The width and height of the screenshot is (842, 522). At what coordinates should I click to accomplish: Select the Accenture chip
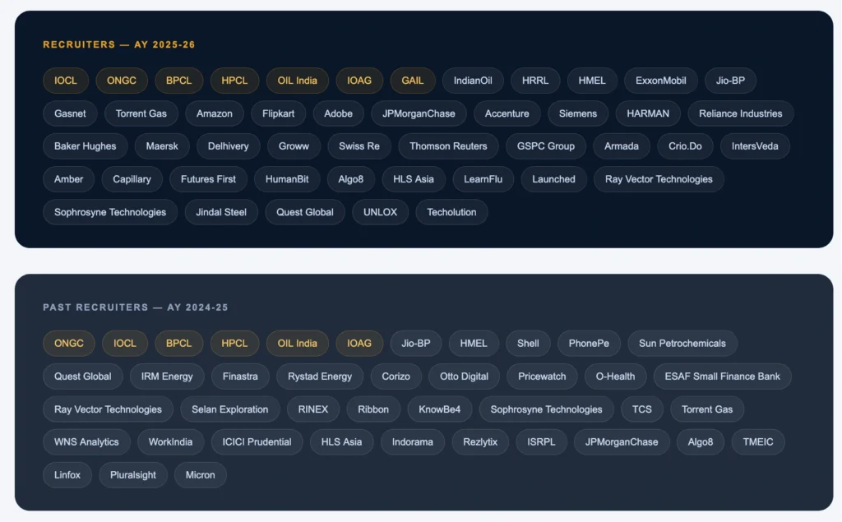(x=507, y=113)
